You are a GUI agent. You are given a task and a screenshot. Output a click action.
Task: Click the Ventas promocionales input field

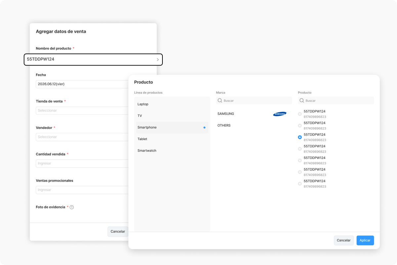(82, 190)
